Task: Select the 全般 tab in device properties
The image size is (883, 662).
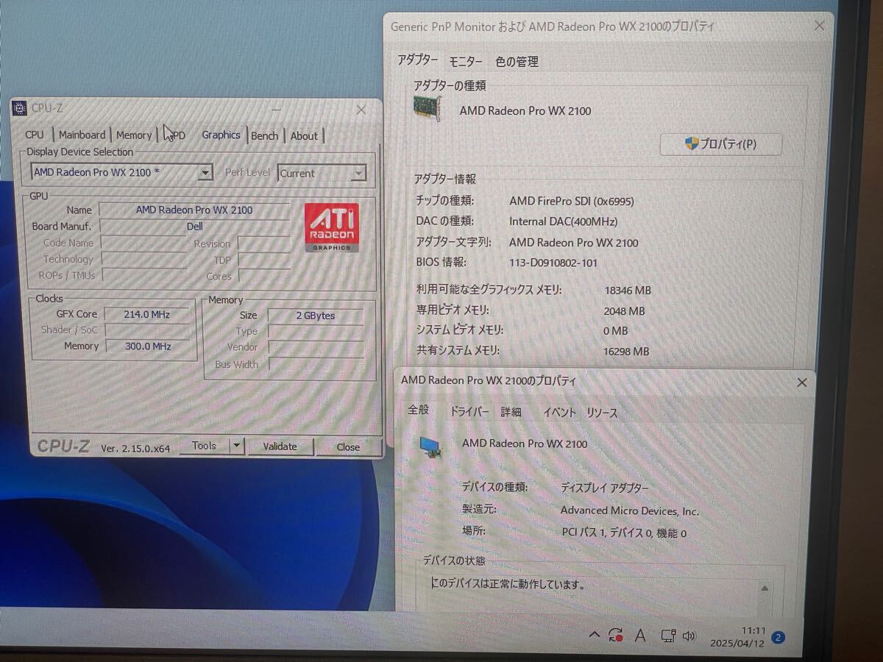Action: coord(419,410)
